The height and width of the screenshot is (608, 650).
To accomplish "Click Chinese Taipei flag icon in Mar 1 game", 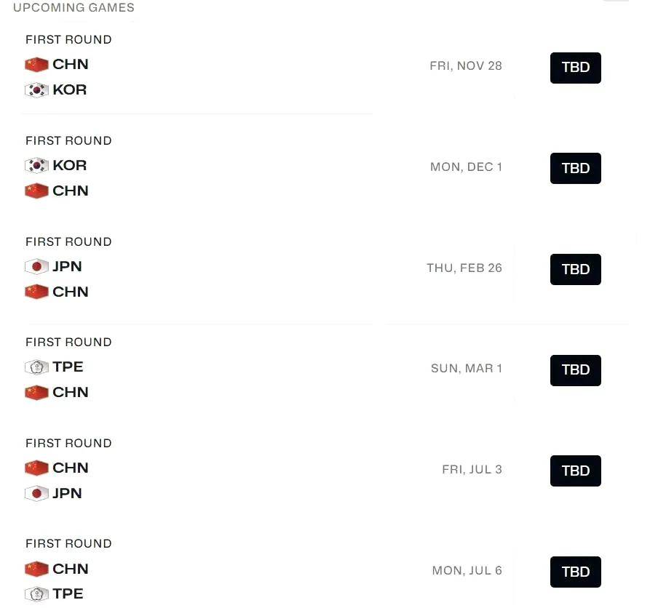I will 36,367.
